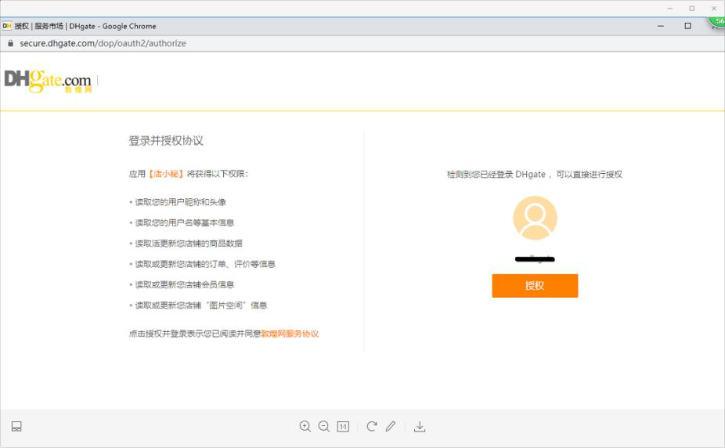This screenshot has width=725, height=448.
Task: Click the zoom in magnifier icon
Action: point(305,426)
